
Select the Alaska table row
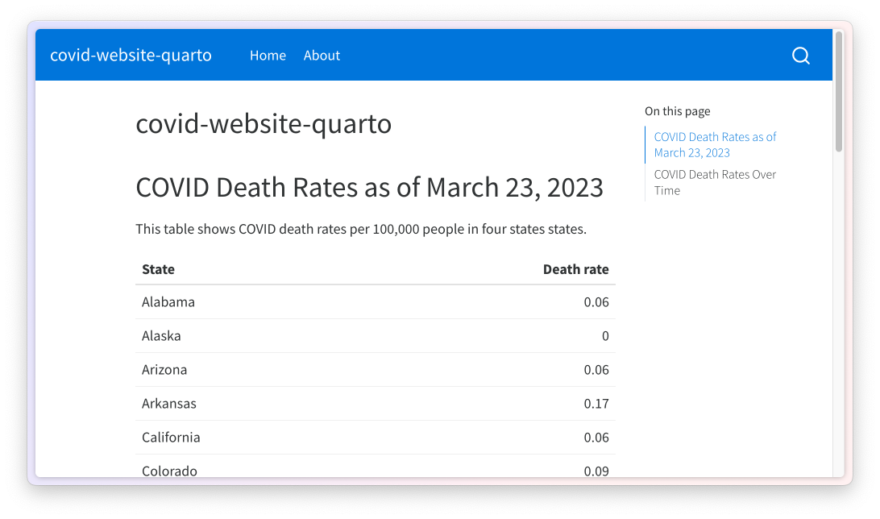(x=161, y=336)
